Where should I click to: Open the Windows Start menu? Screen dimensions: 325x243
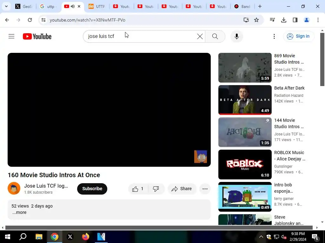point(8,237)
